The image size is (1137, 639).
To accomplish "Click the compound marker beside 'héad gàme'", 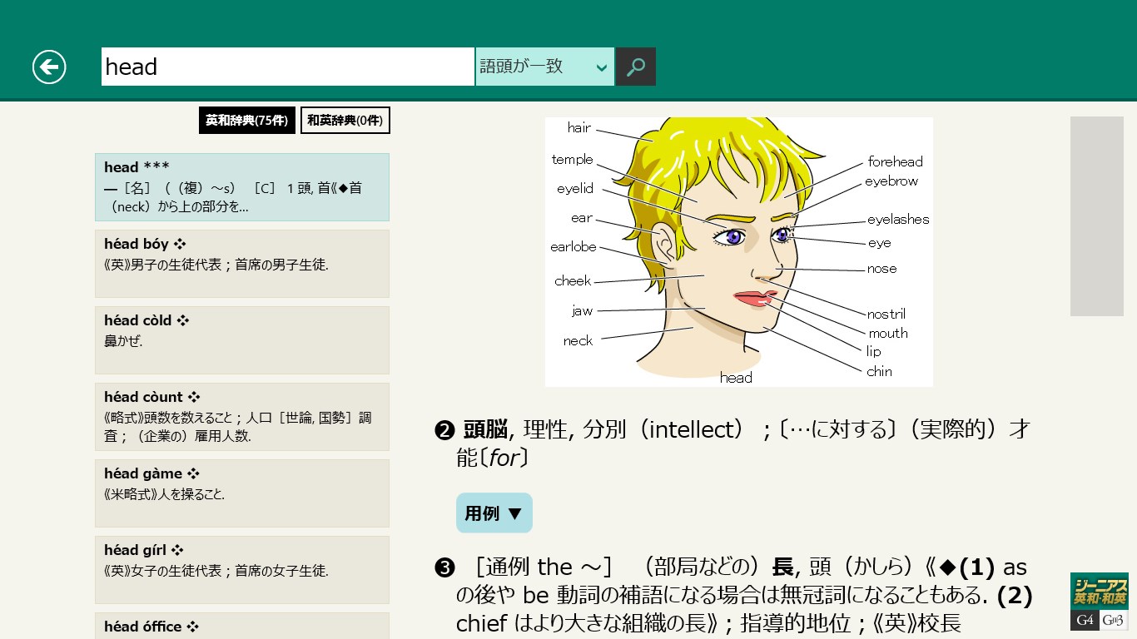I will pos(193,474).
